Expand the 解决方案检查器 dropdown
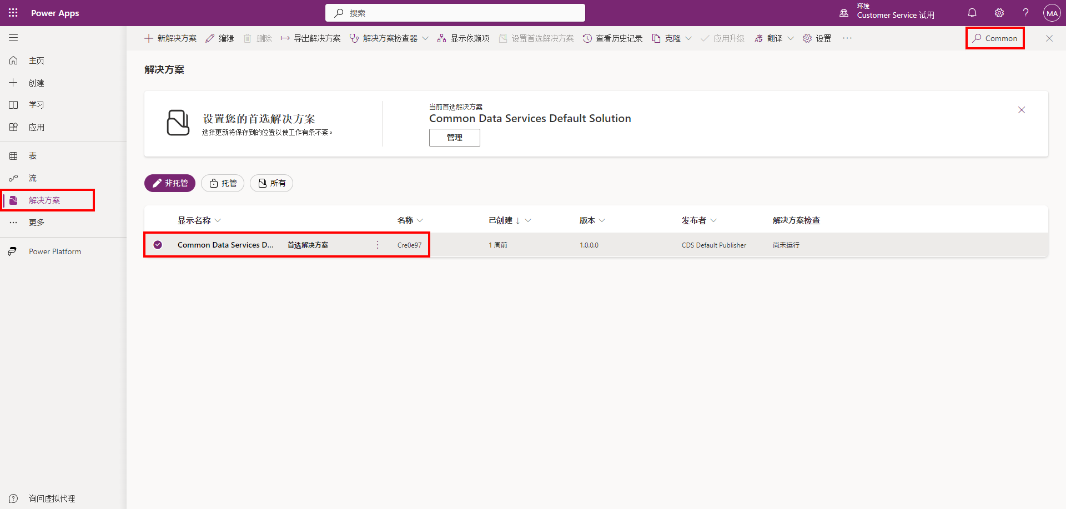Screen dimensions: 1066x509 pos(425,38)
